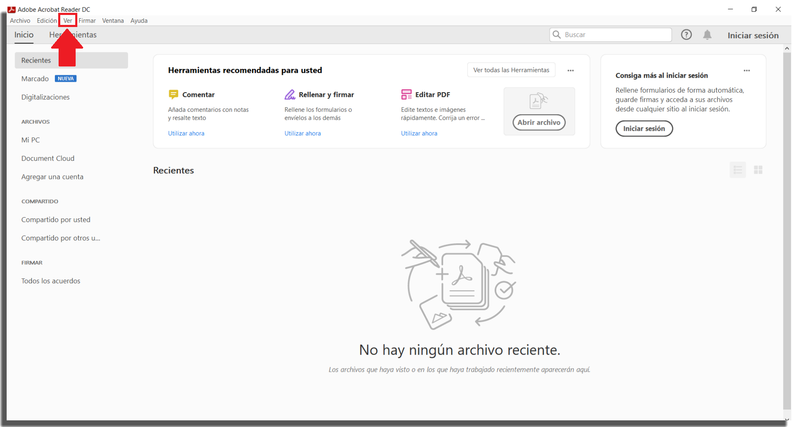The image size is (798, 427).
Task: Open the Archivo menu
Action: (20, 20)
